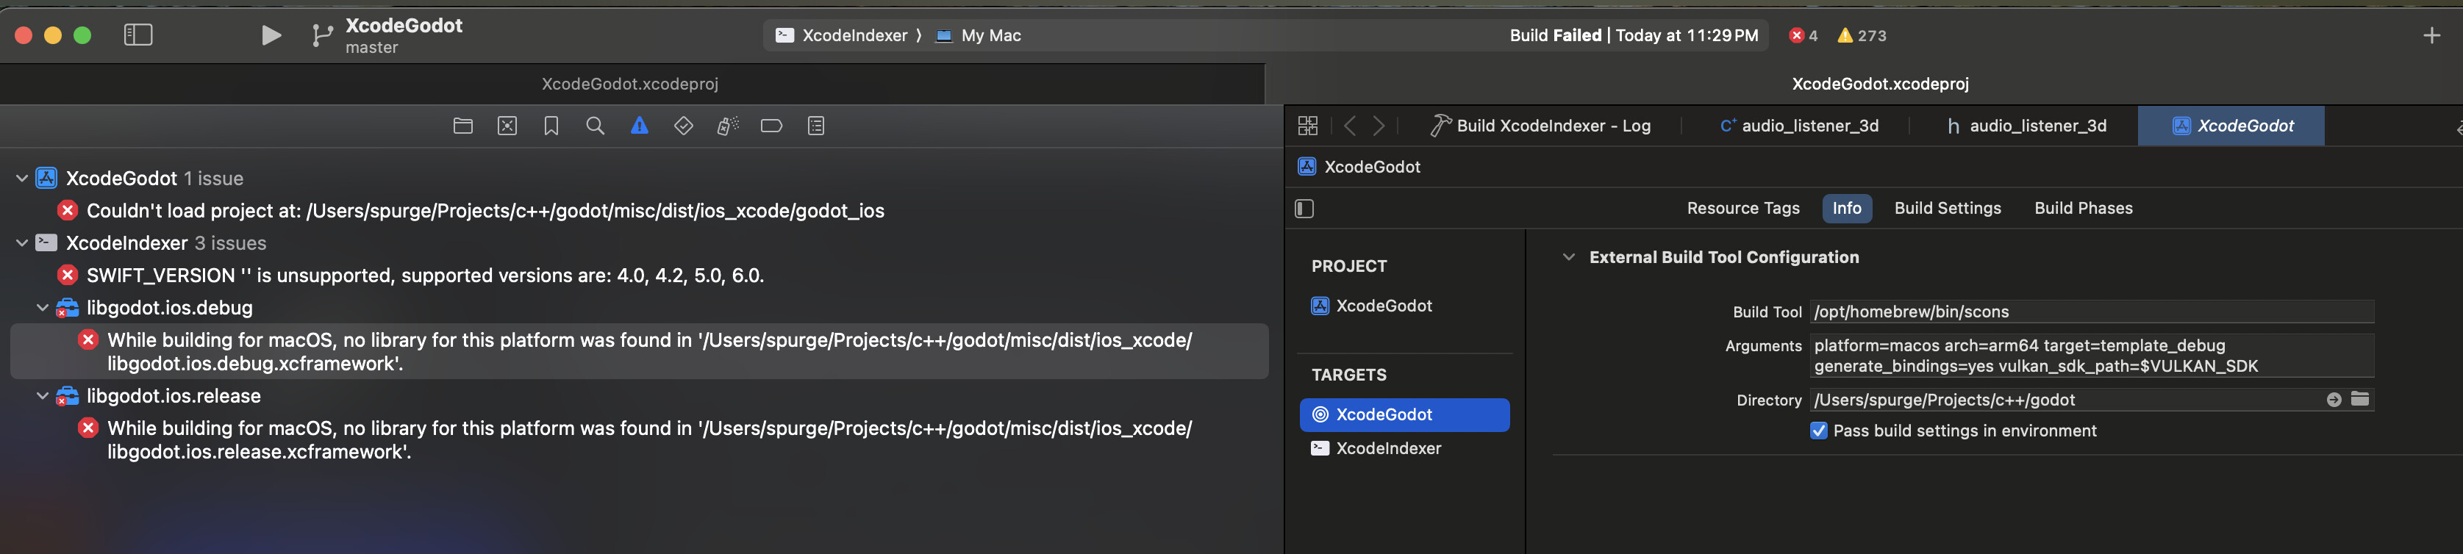Click XcodeGodot in the jump bar

(x=1359, y=168)
